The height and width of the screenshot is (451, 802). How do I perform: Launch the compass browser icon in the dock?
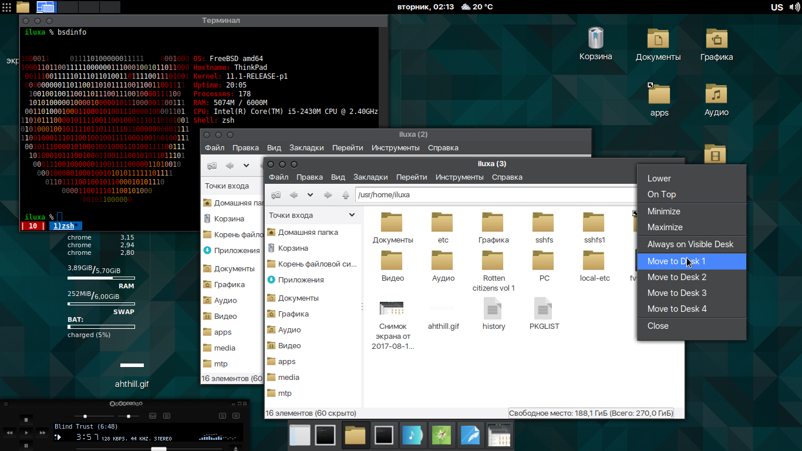pyautogui.click(x=442, y=435)
